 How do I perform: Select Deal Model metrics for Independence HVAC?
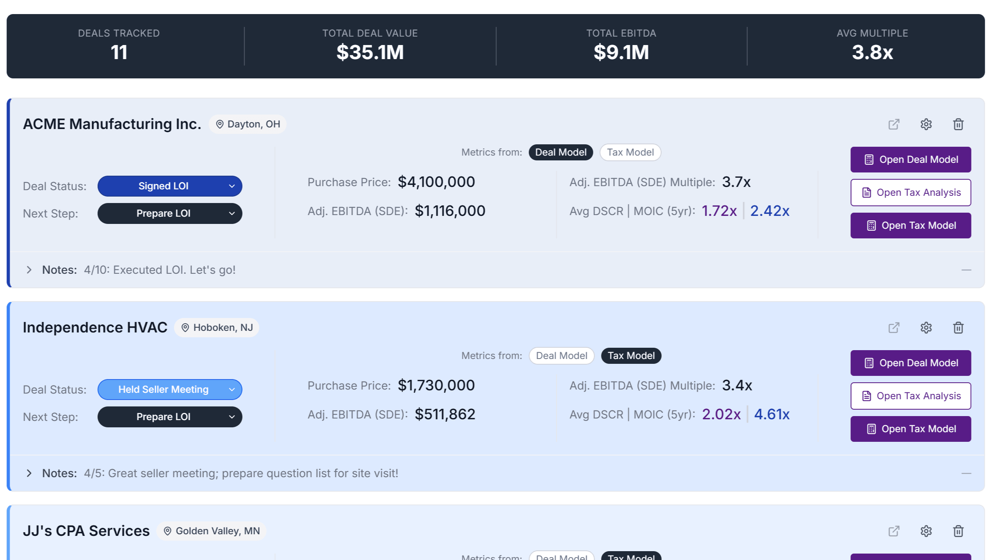click(x=562, y=356)
